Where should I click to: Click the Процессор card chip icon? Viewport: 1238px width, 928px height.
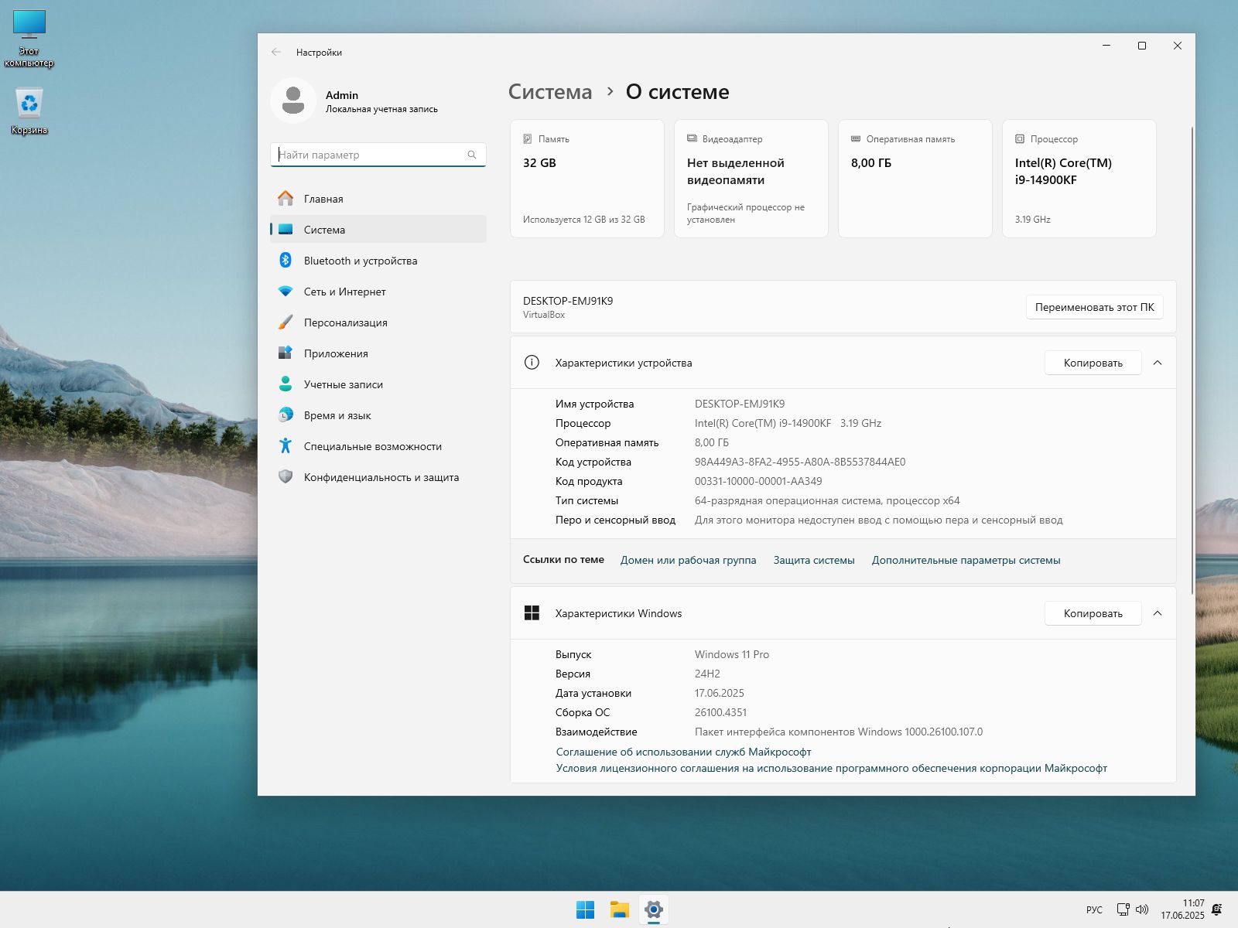click(1020, 139)
